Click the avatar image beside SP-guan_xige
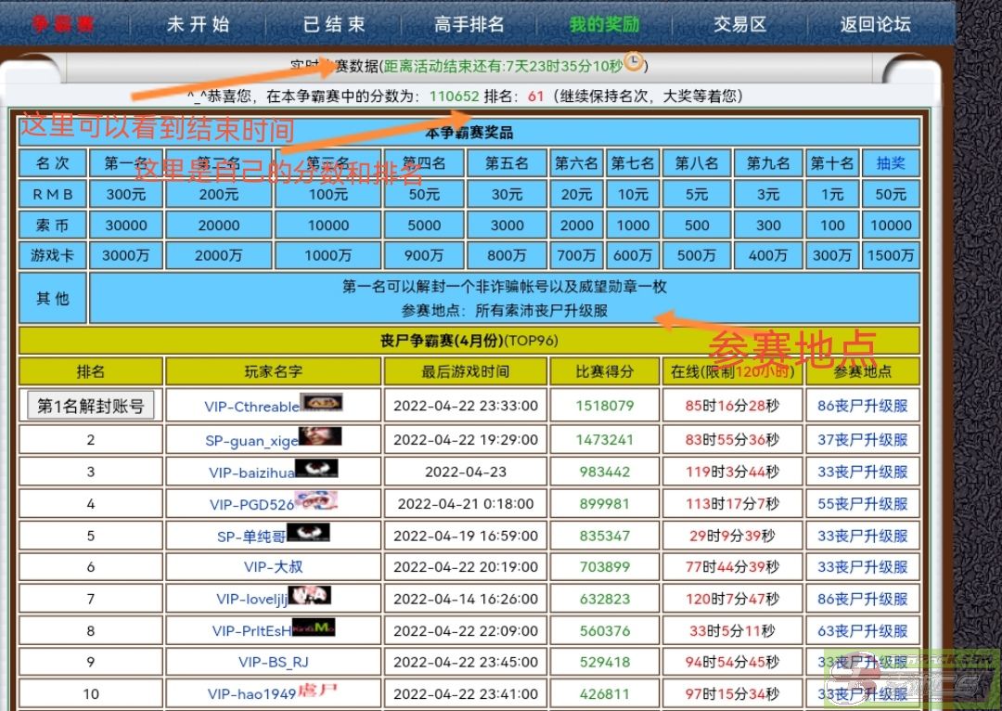This screenshot has width=1002, height=711. click(x=320, y=437)
